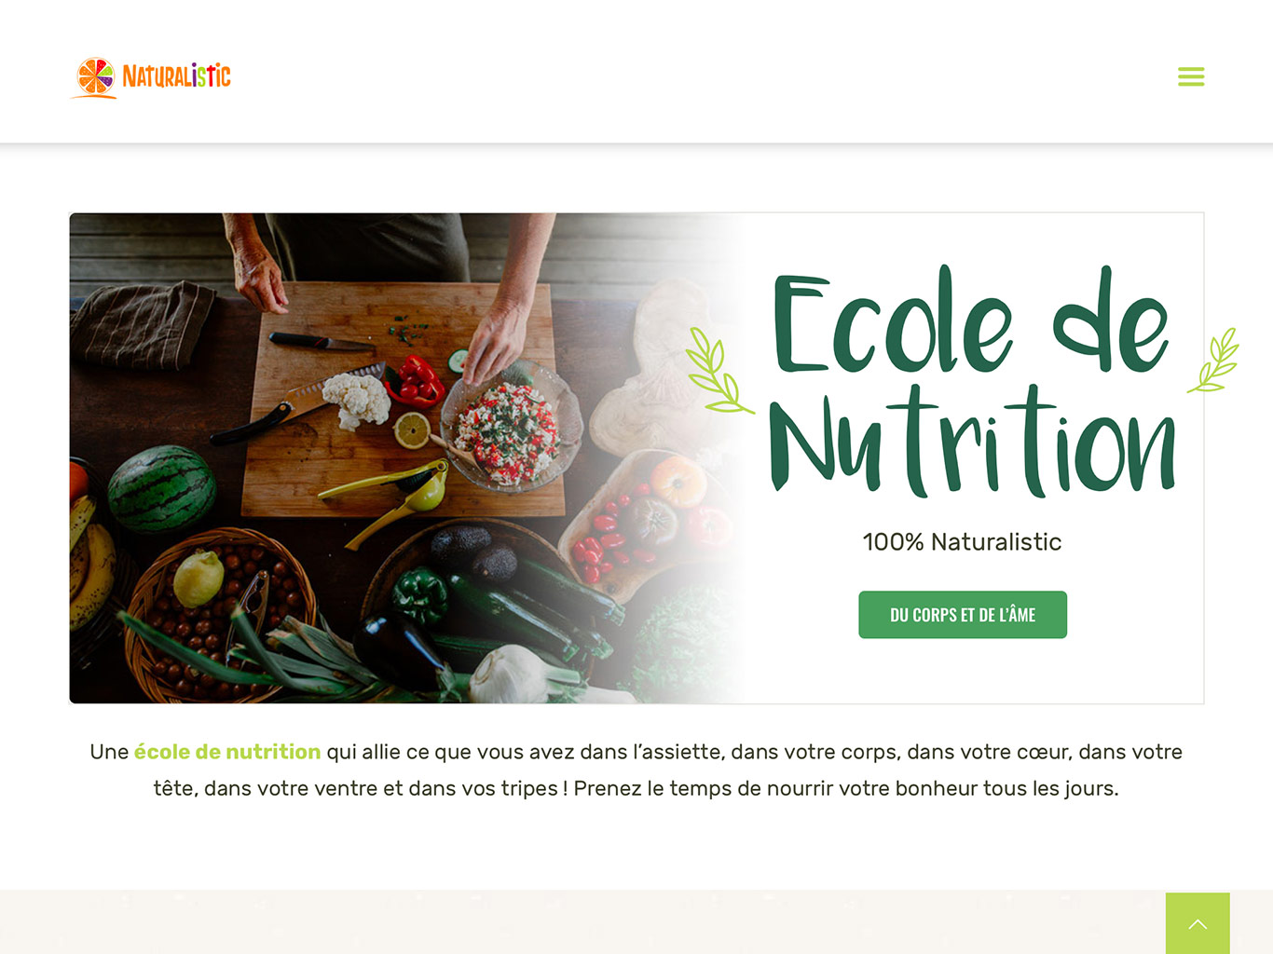The width and height of the screenshot is (1273, 954).
Task: Click the scroll-to-top arrow button
Action: [1198, 923]
